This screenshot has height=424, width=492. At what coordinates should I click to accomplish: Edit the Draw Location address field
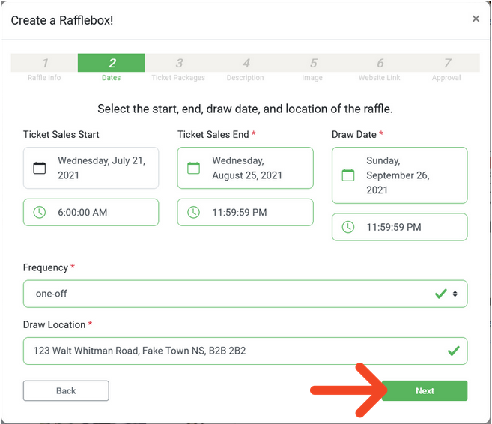click(x=246, y=351)
